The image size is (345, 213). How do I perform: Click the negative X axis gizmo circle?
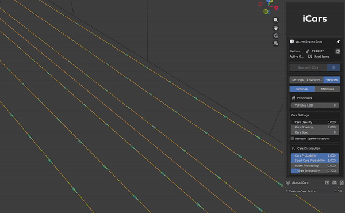coord(260,4)
